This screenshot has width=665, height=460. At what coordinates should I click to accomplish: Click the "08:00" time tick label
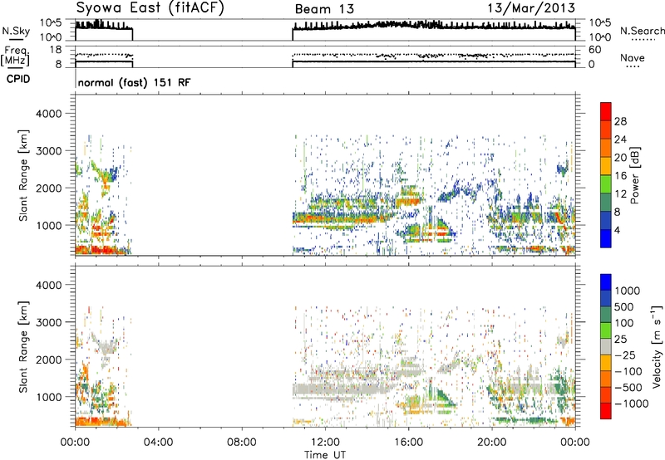pyautogui.click(x=242, y=443)
